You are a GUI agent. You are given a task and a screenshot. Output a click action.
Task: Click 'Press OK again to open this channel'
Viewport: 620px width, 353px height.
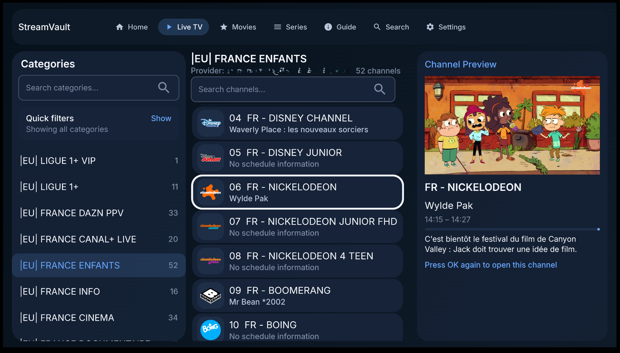[491, 265]
